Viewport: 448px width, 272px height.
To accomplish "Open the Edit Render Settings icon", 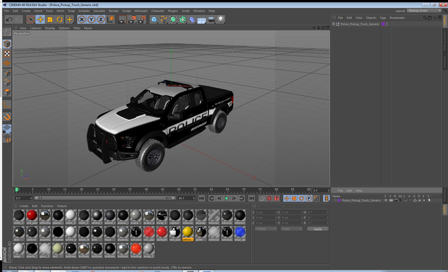I will point(142,19).
